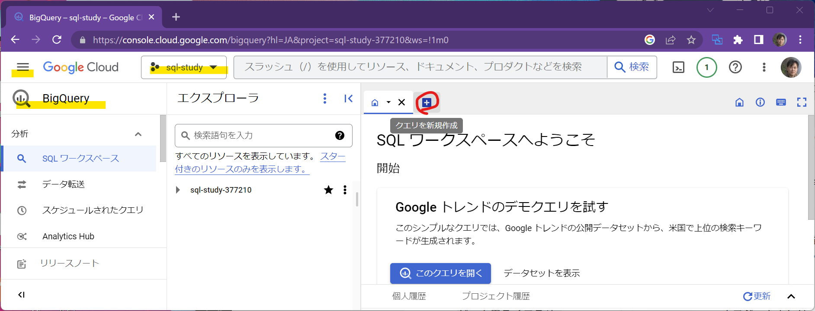
Task: Click the 検索 search button
Action: coord(632,67)
